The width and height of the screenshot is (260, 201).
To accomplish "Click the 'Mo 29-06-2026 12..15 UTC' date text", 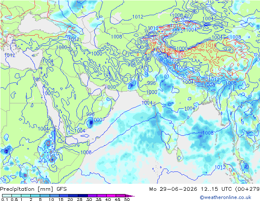I will tap(192, 189).
